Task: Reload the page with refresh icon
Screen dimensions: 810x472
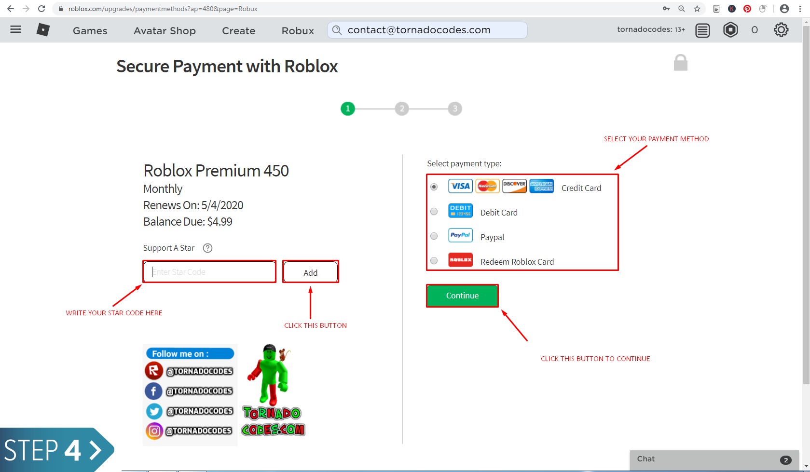Action: [41, 9]
